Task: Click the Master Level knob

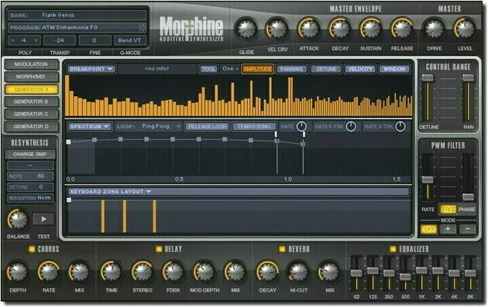Action: (465, 29)
